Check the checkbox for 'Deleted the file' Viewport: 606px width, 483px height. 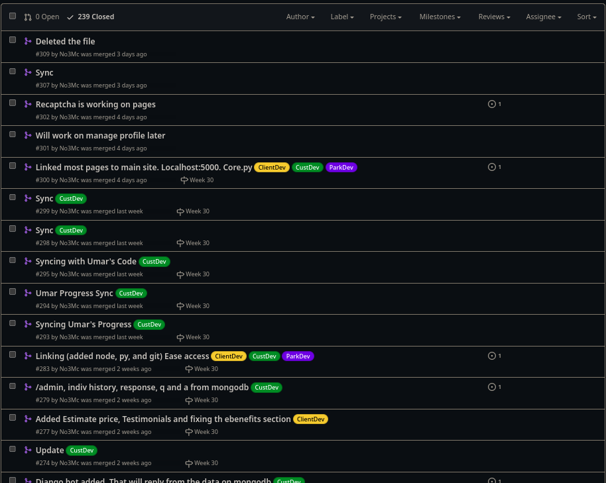[x=12, y=40]
